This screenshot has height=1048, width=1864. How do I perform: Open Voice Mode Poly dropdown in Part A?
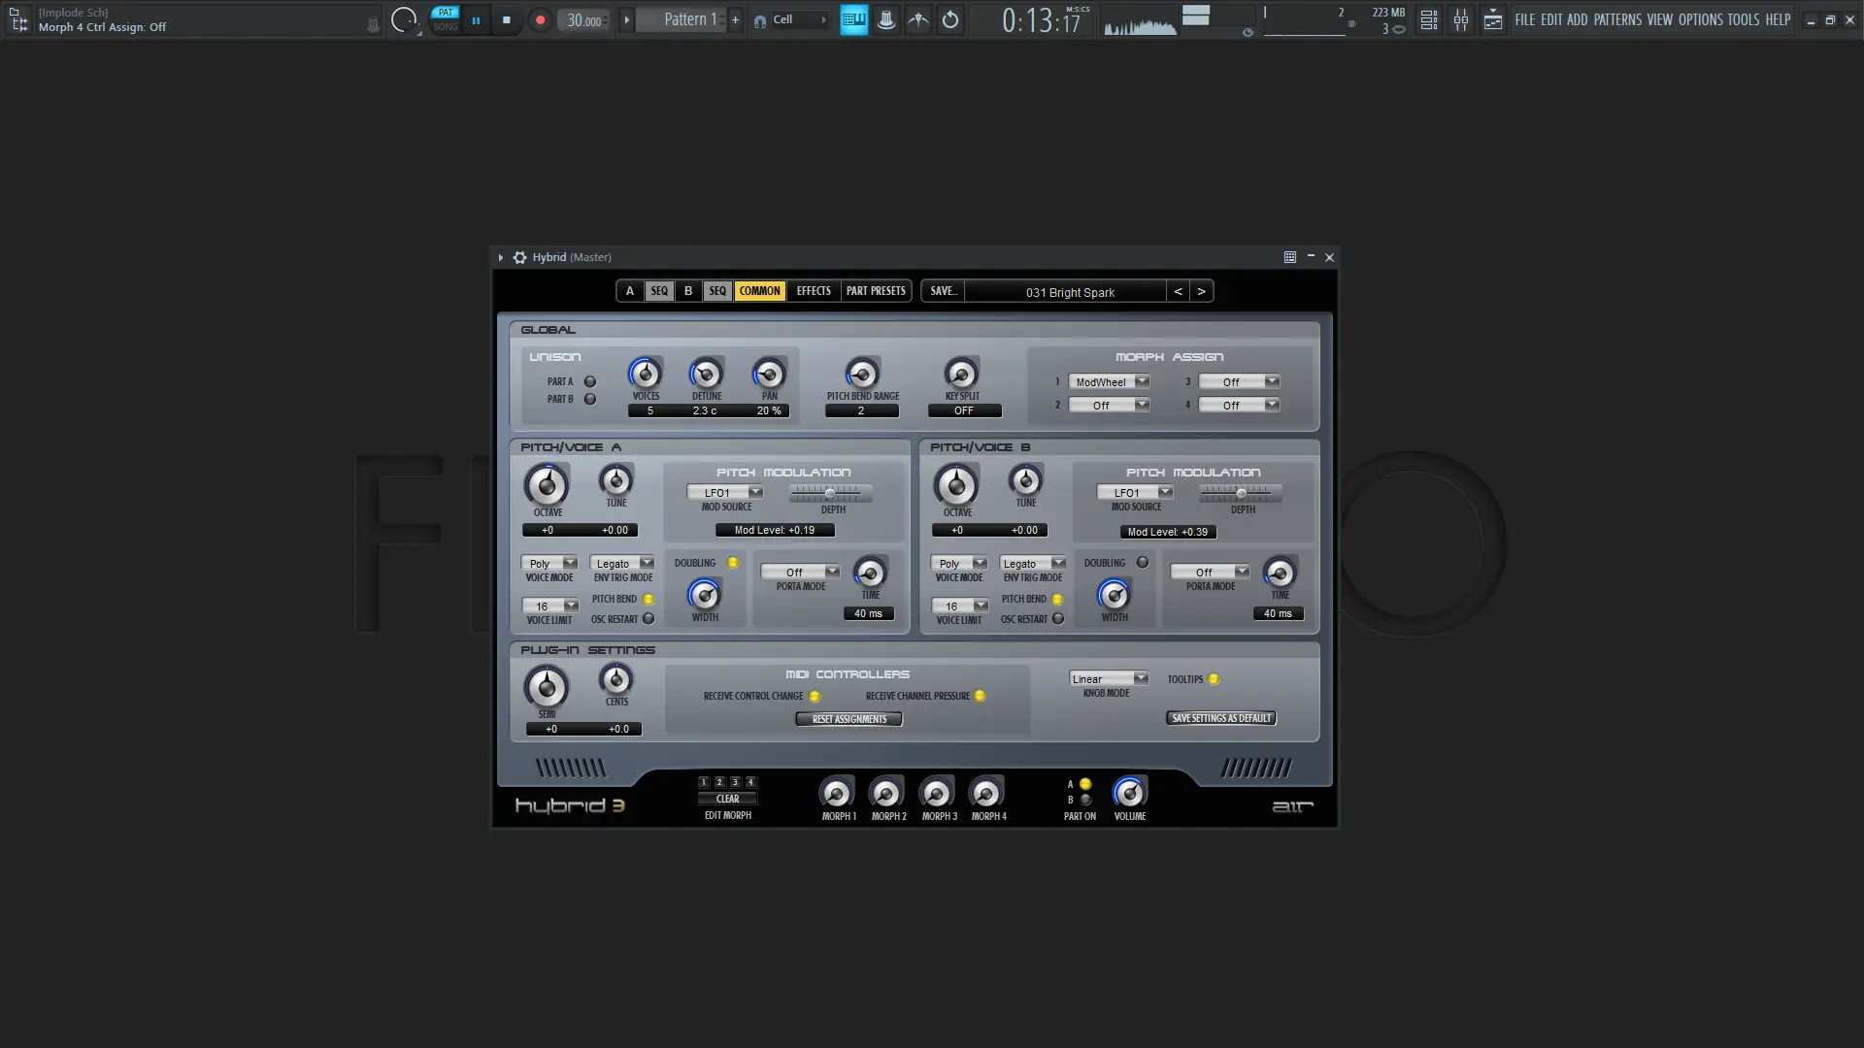click(x=549, y=564)
